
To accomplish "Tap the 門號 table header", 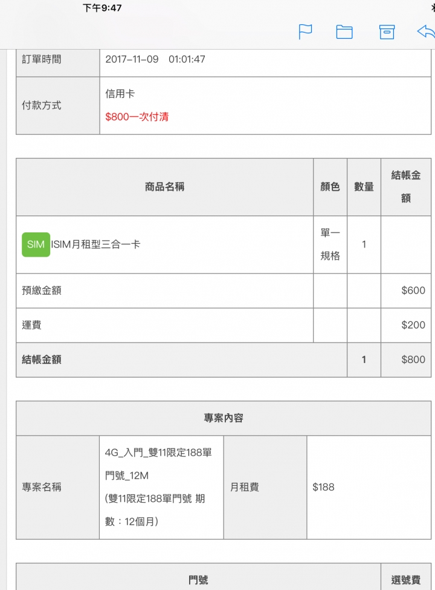I will 198,580.
